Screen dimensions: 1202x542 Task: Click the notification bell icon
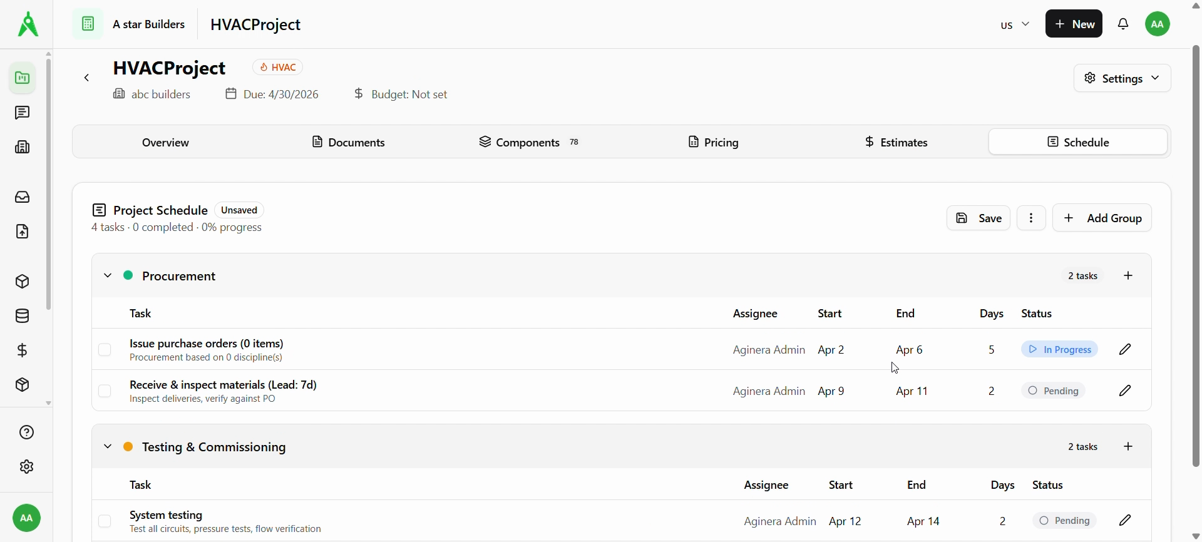tap(1124, 24)
